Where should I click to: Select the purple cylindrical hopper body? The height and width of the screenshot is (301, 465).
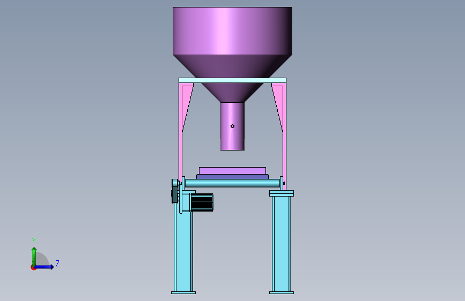click(x=232, y=31)
